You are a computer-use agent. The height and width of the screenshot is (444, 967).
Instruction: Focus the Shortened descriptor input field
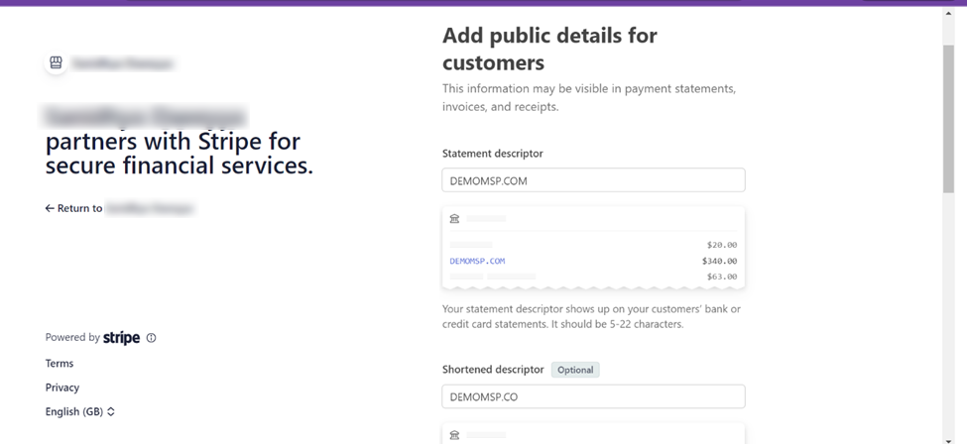[x=593, y=396]
